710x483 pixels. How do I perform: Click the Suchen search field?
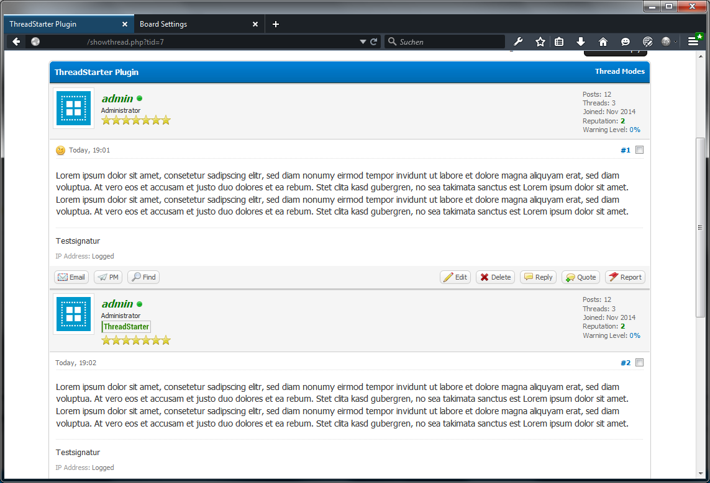point(445,42)
